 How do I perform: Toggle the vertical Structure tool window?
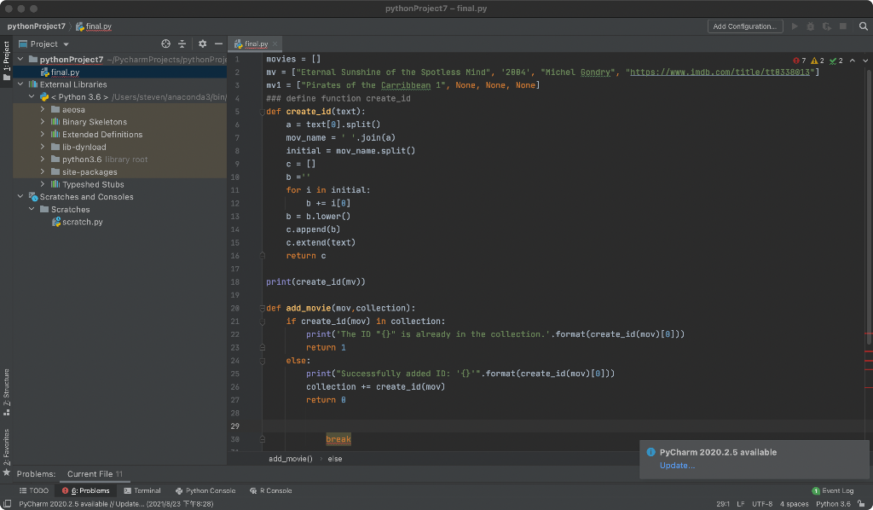tap(6, 391)
